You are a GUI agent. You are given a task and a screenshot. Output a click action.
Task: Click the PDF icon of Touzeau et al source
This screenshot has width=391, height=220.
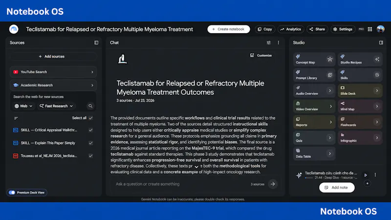(x=16, y=156)
